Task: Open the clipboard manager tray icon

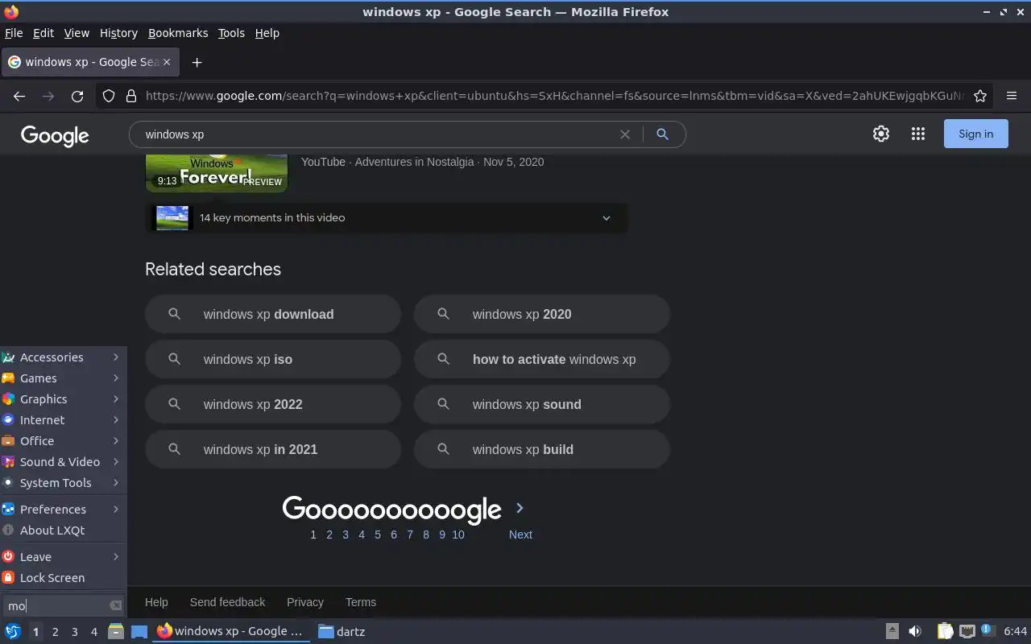Action: coord(945,631)
